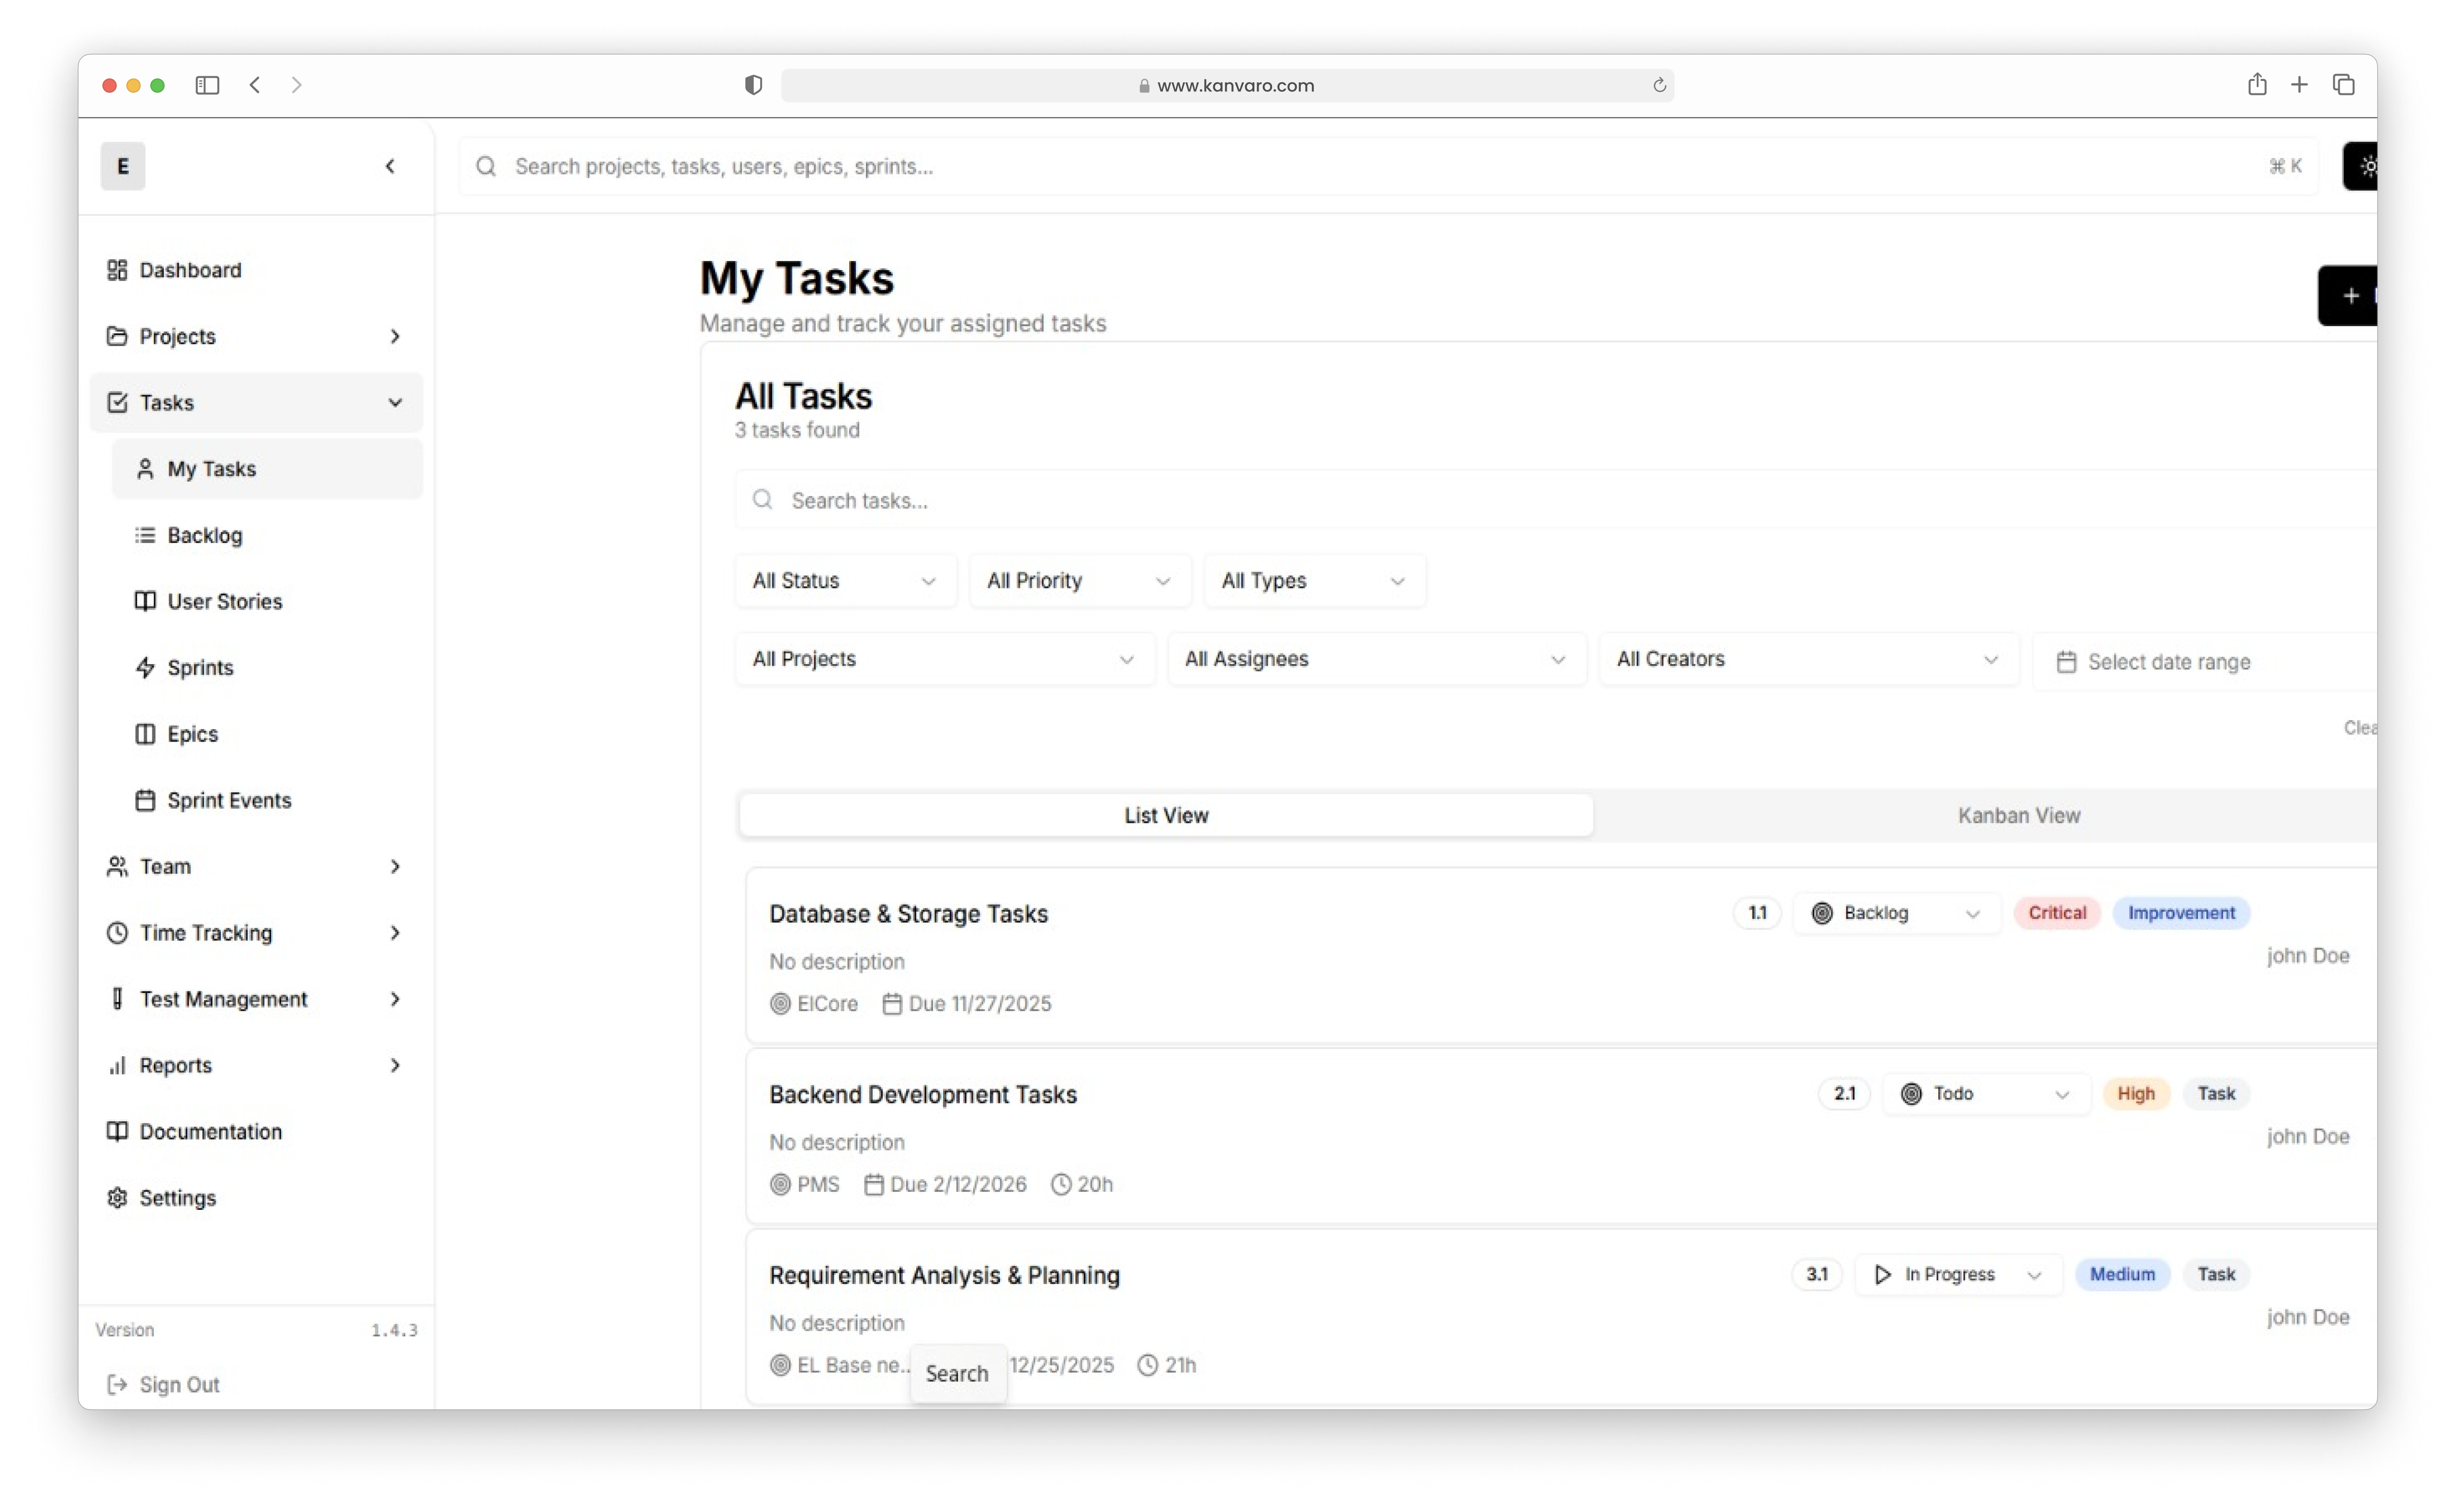Open the Dashboard from the sidebar
2456x1512 pixels.
[x=190, y=270]
